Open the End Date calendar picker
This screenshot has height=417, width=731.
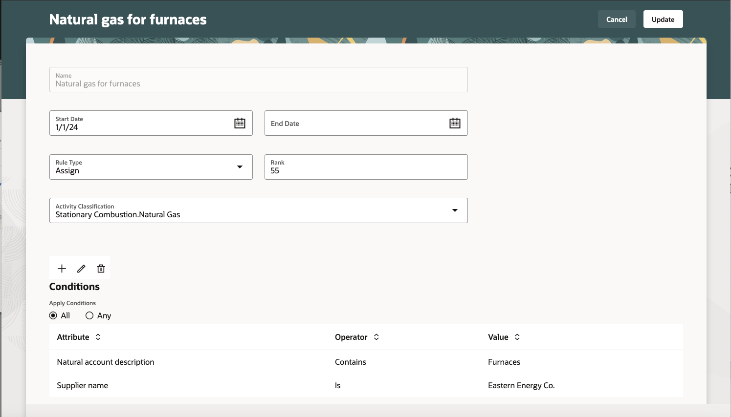point(455,123)
